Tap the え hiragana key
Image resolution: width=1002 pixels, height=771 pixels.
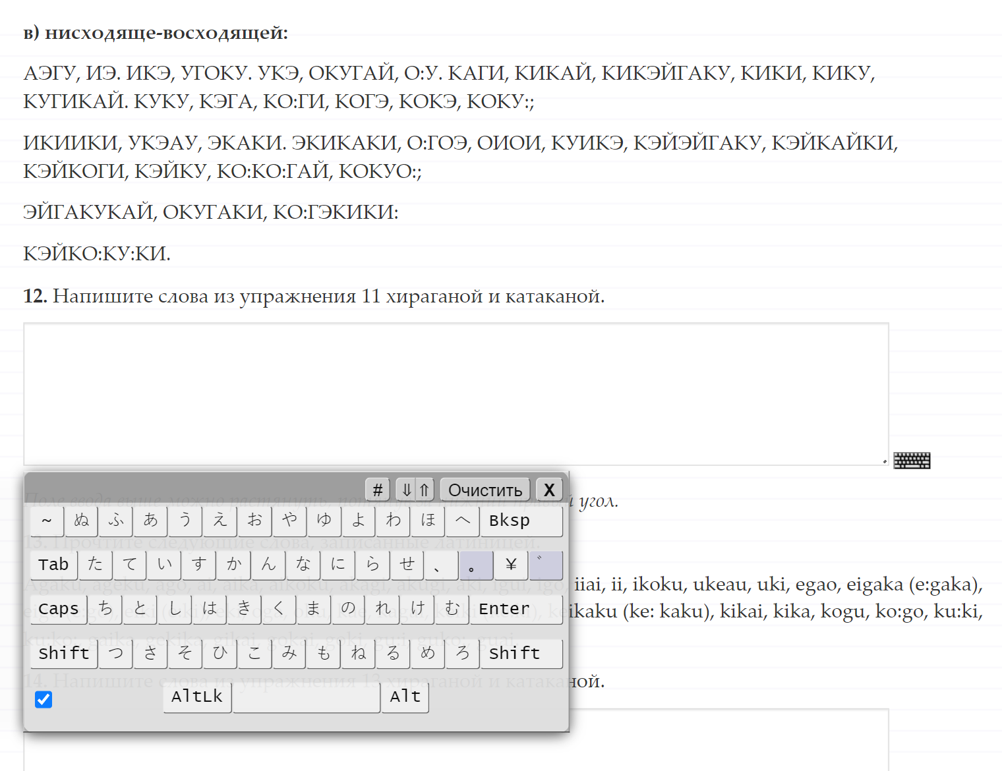220,521
